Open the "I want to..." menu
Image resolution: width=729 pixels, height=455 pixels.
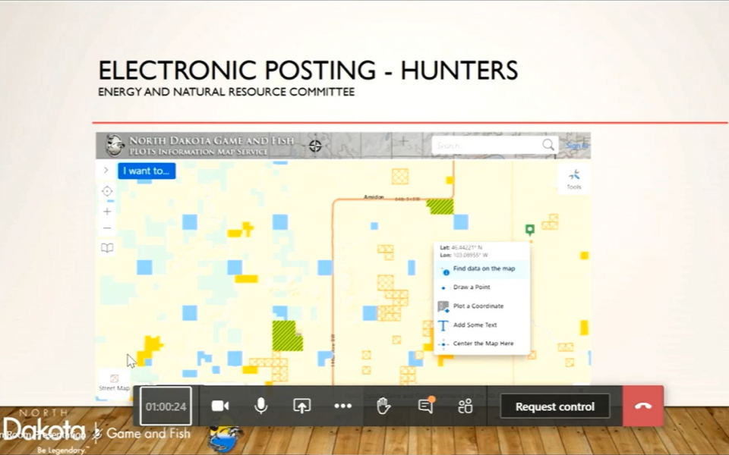point(147,171)
